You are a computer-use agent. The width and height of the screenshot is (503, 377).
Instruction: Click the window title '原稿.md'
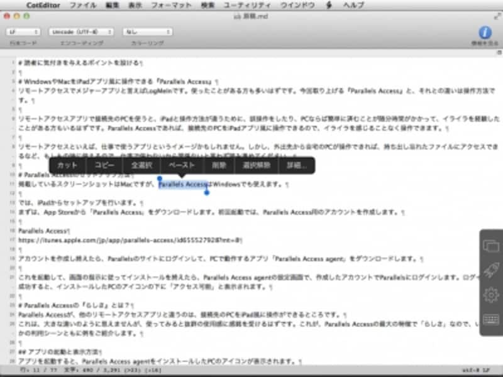point(255,16)
